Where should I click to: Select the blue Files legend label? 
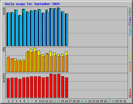click(130, 21)
